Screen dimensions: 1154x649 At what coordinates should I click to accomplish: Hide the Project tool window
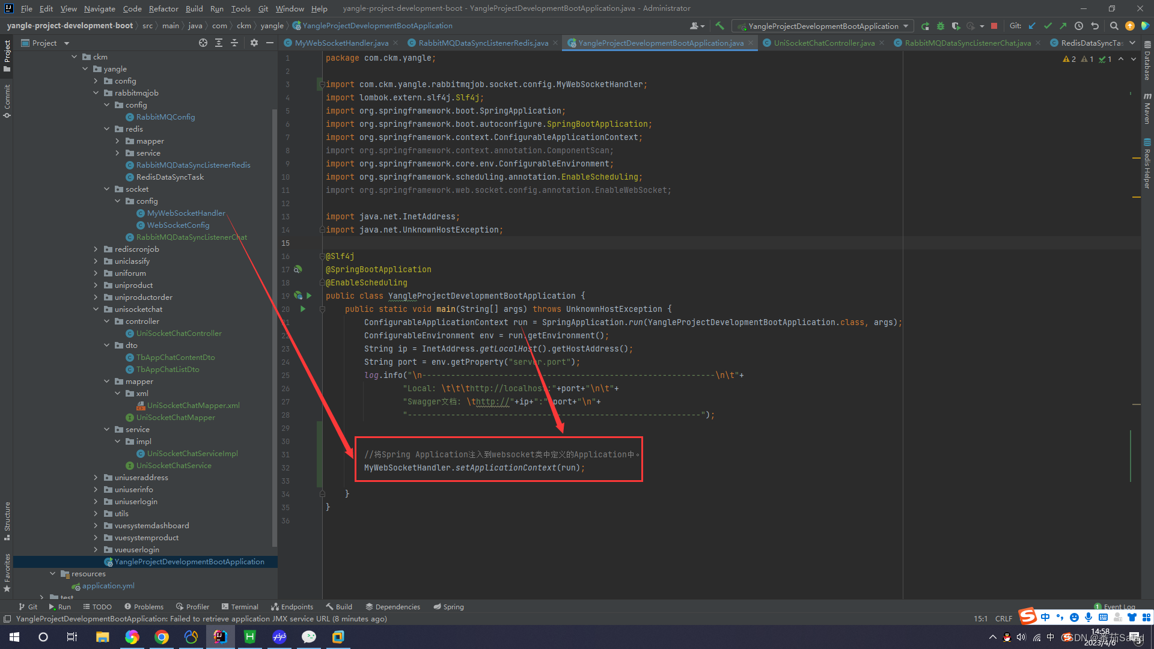pos(270,43)
